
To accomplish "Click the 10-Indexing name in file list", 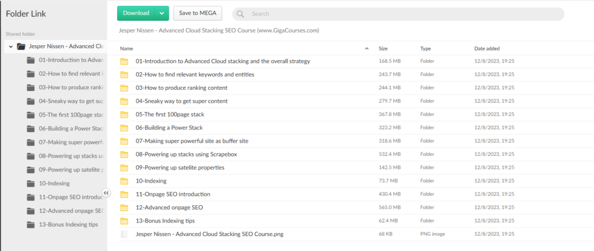I will [151, 181].
